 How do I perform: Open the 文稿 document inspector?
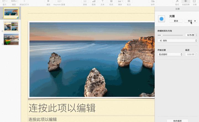pyautogui.click(x=194, y=1)
